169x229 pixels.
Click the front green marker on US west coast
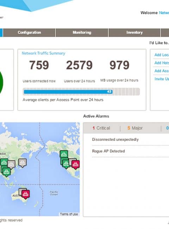click(x=66, y=164)
